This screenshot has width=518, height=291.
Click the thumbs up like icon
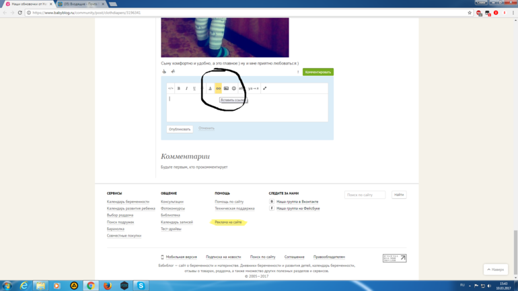(x=164, y=72)
